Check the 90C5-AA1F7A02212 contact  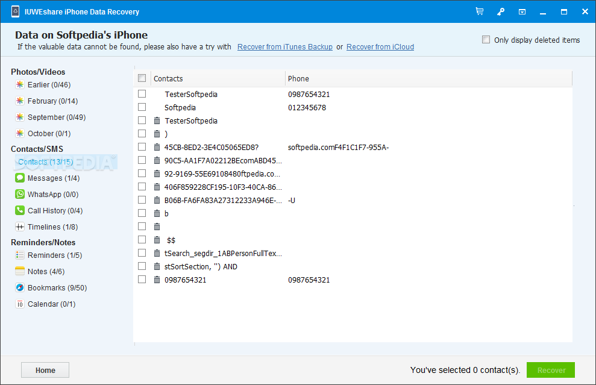[x=142, y=160]
